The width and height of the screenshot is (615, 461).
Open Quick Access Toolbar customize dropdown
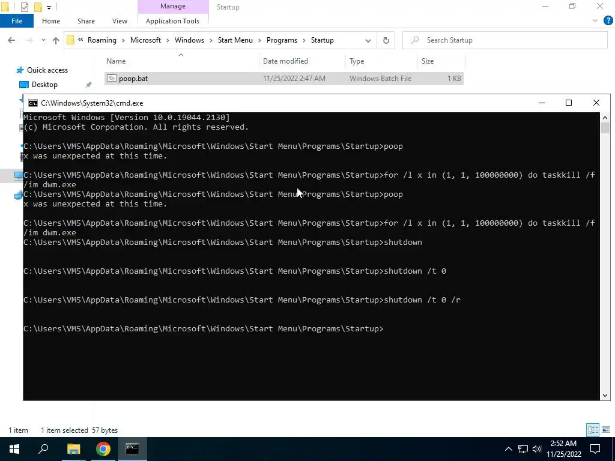(x=49, y=7)
